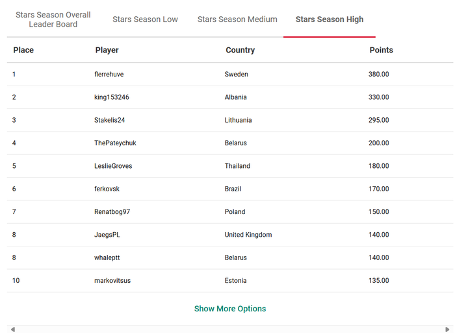Click the LeslieGroves player entry
The width and height of the screenshot is (455, 334).
tap(113, 166)
